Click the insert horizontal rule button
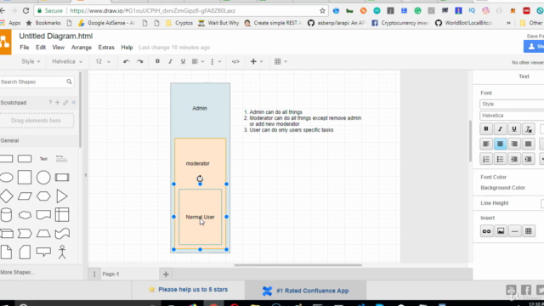The width and height of the screenshot is (544, 306). [515, 231]
